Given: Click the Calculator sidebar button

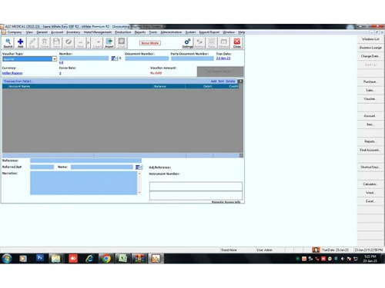Looking at the screenshot, I should point(370,184).
